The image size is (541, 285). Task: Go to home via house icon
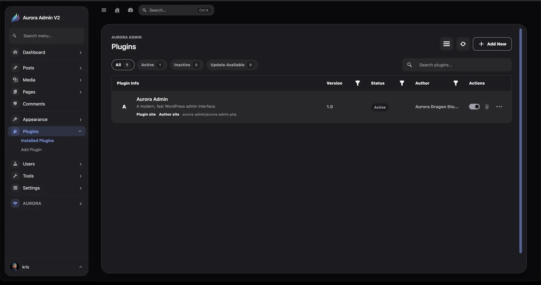117,10
